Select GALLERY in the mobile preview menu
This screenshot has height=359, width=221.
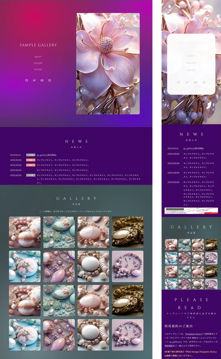point(191,63)
